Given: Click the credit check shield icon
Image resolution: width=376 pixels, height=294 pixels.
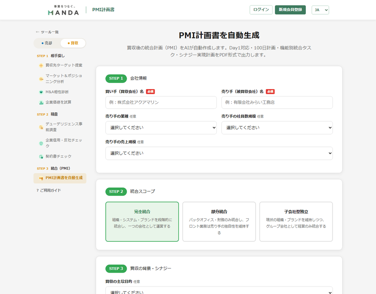Looking at the screenshot, I should [x=41, y=143].
